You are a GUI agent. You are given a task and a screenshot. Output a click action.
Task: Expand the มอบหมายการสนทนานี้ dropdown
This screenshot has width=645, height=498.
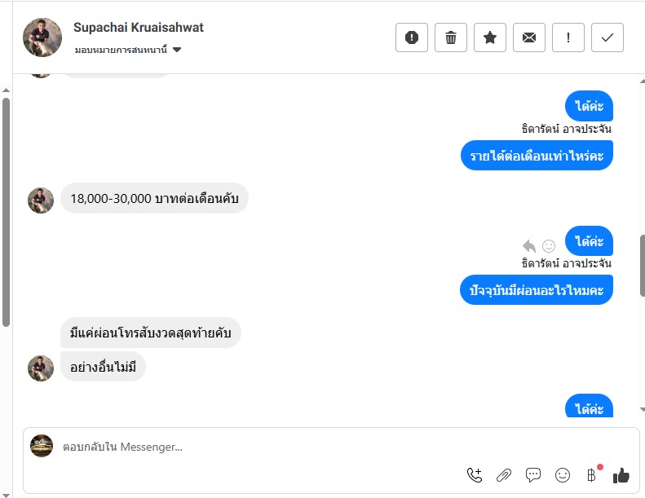(128, 50)
